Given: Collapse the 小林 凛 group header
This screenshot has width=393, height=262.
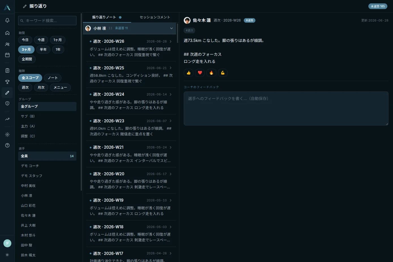Looking at the screenshot, I should [x=129, y=28].
